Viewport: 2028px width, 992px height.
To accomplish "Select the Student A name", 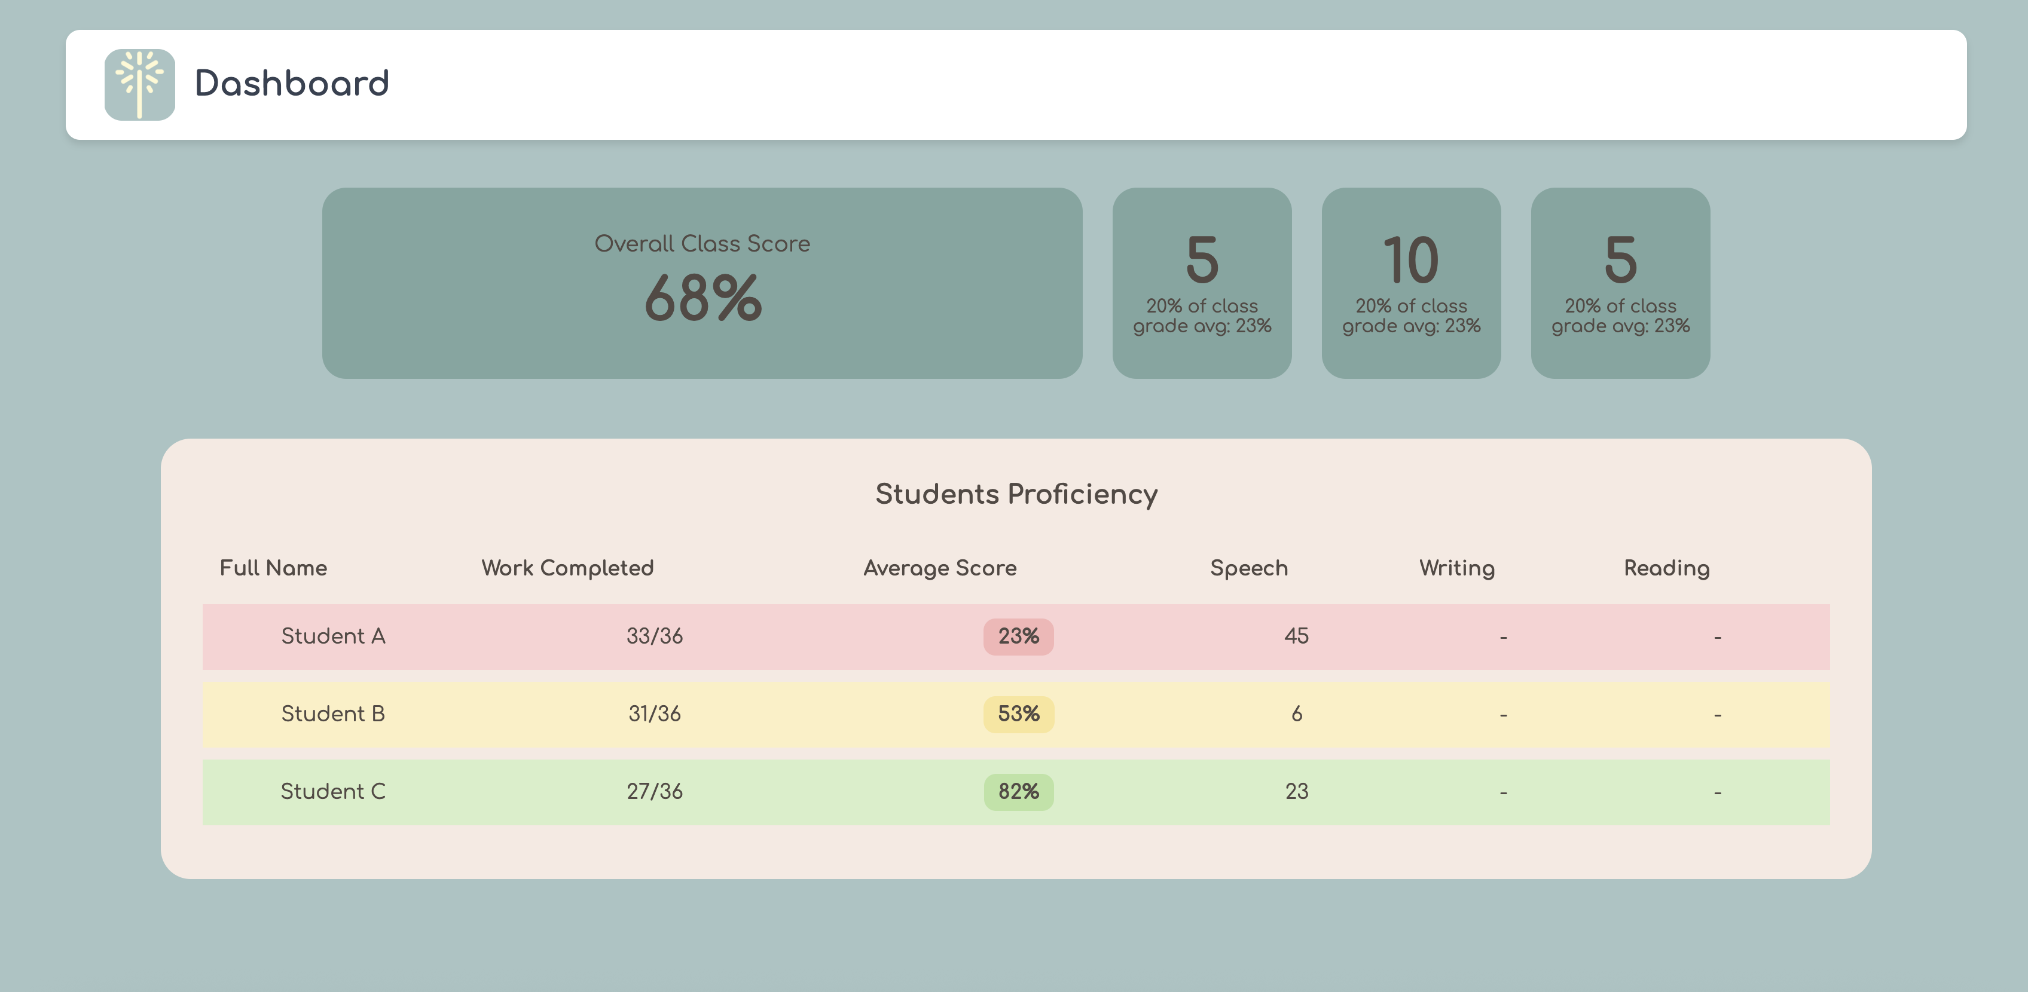I will (x=333, y=636).
